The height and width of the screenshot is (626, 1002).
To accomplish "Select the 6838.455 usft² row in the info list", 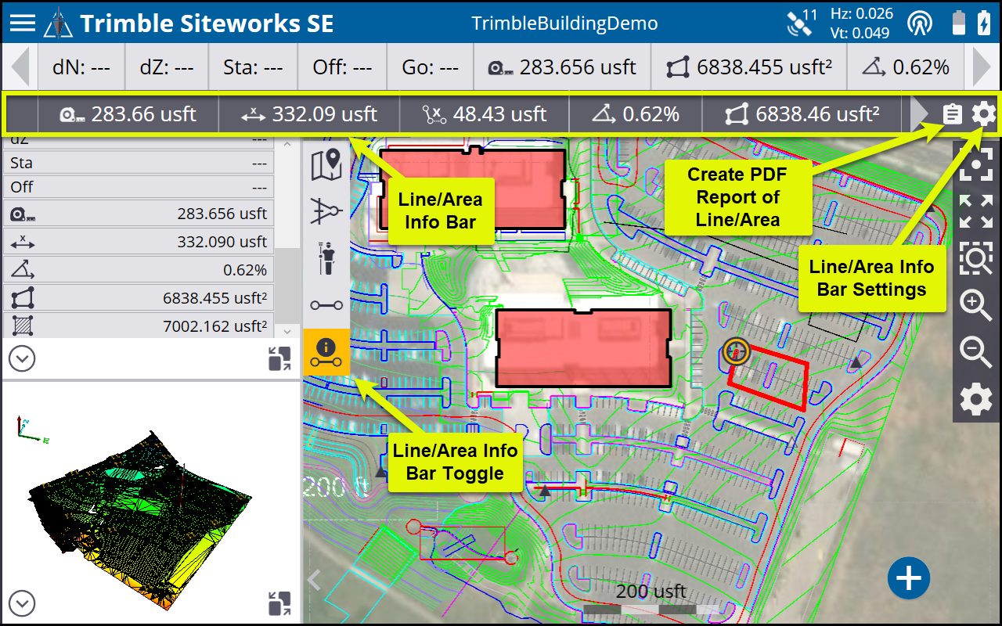I will pos(139,298).
